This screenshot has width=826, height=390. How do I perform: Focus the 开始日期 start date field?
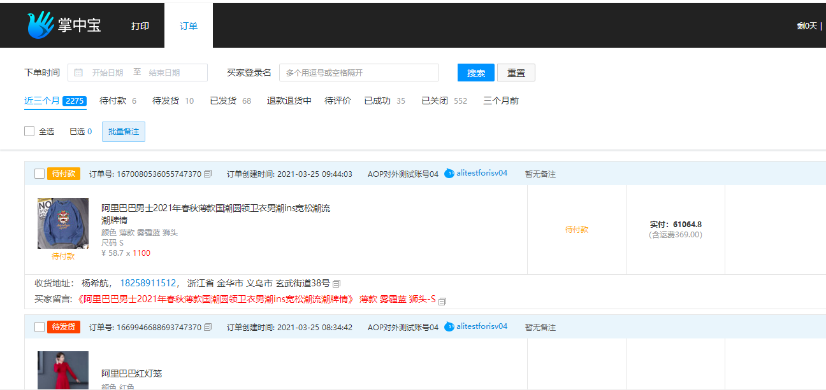(x=108, y=73)
